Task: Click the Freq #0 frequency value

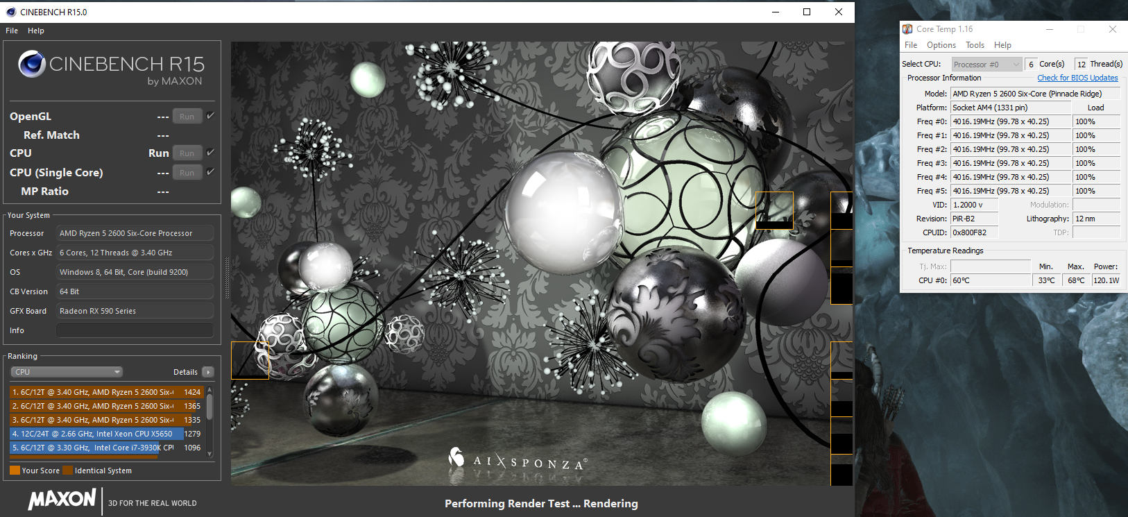Action: (1011, 121)
